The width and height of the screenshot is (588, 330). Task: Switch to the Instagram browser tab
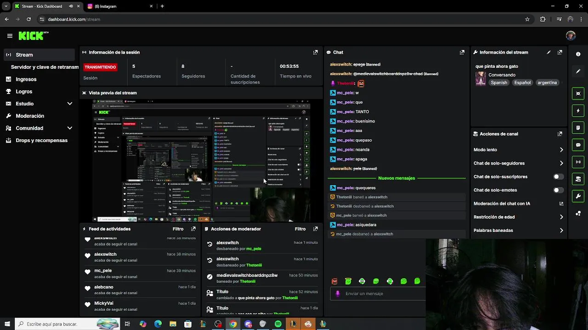pos(119,6)
